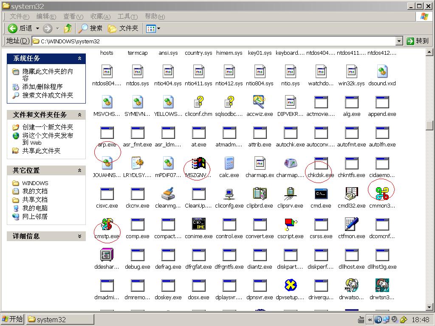The width and height of the screenshot is (435, 326).
Task: Select the cliconf.chm help file icon
Action: 199,102
